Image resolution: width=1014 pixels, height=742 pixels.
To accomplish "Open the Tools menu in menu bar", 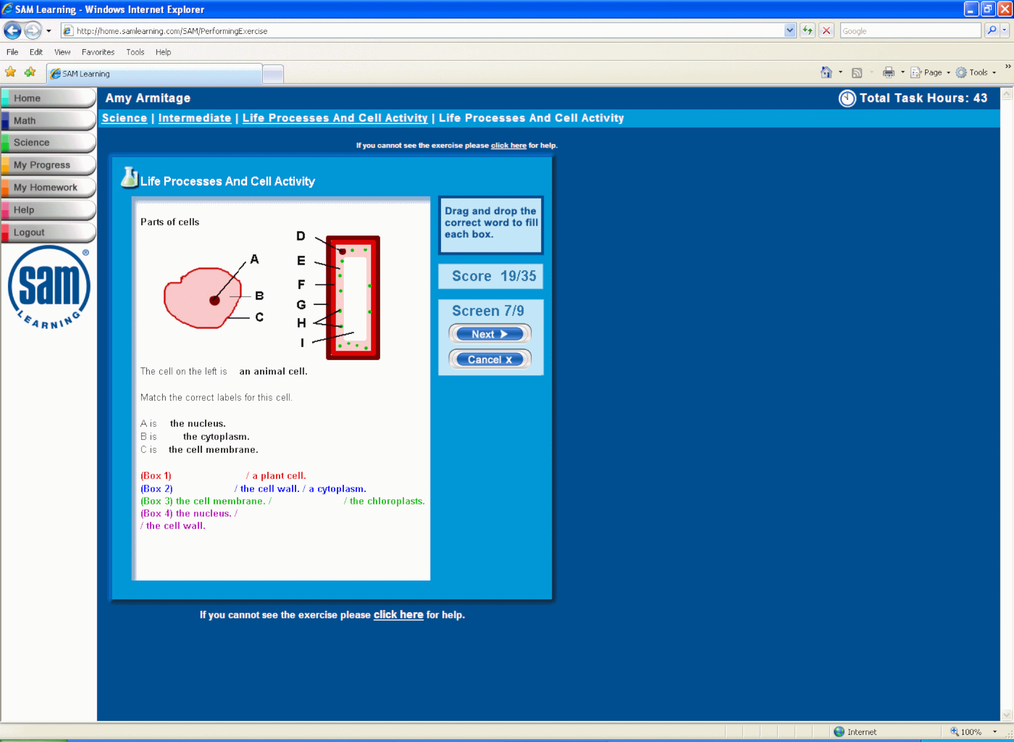I will coord(135,52).
